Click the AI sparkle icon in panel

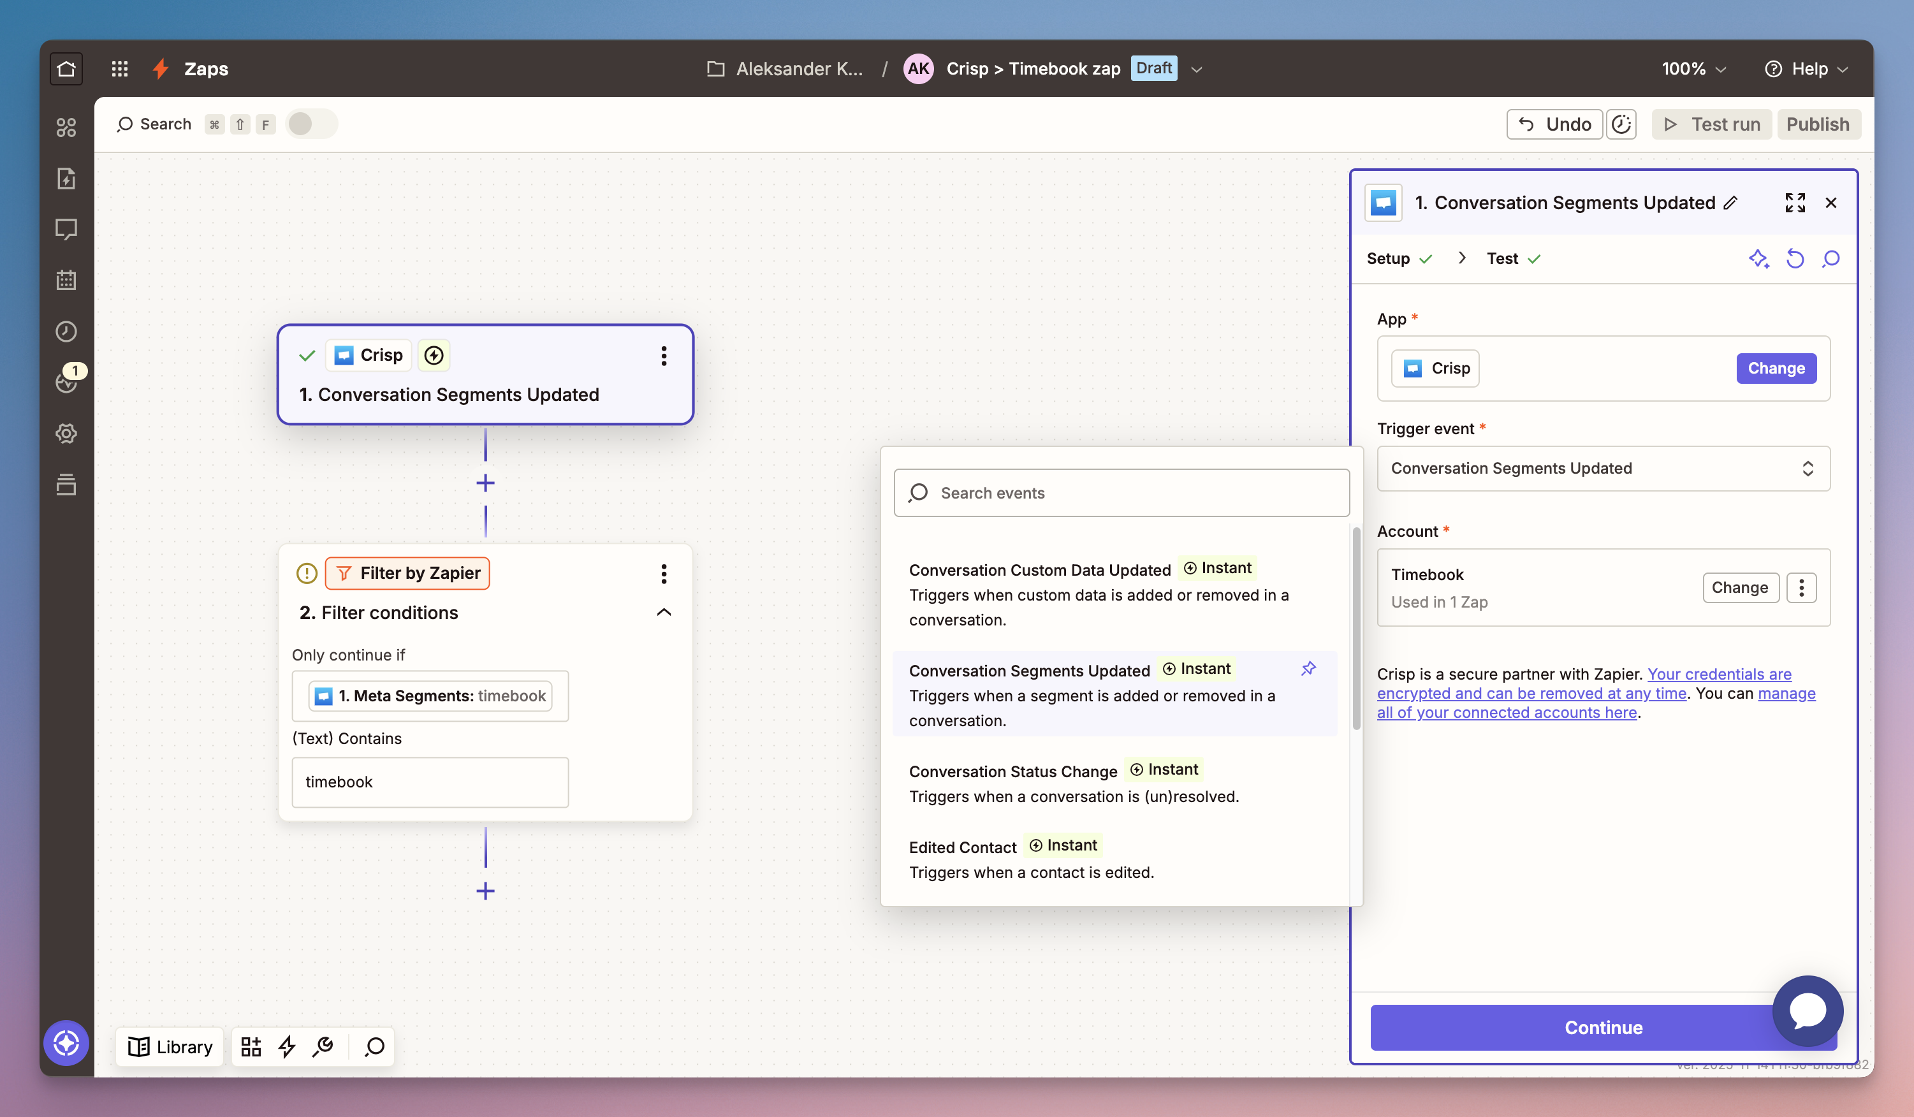click(x=1758, y=259)
